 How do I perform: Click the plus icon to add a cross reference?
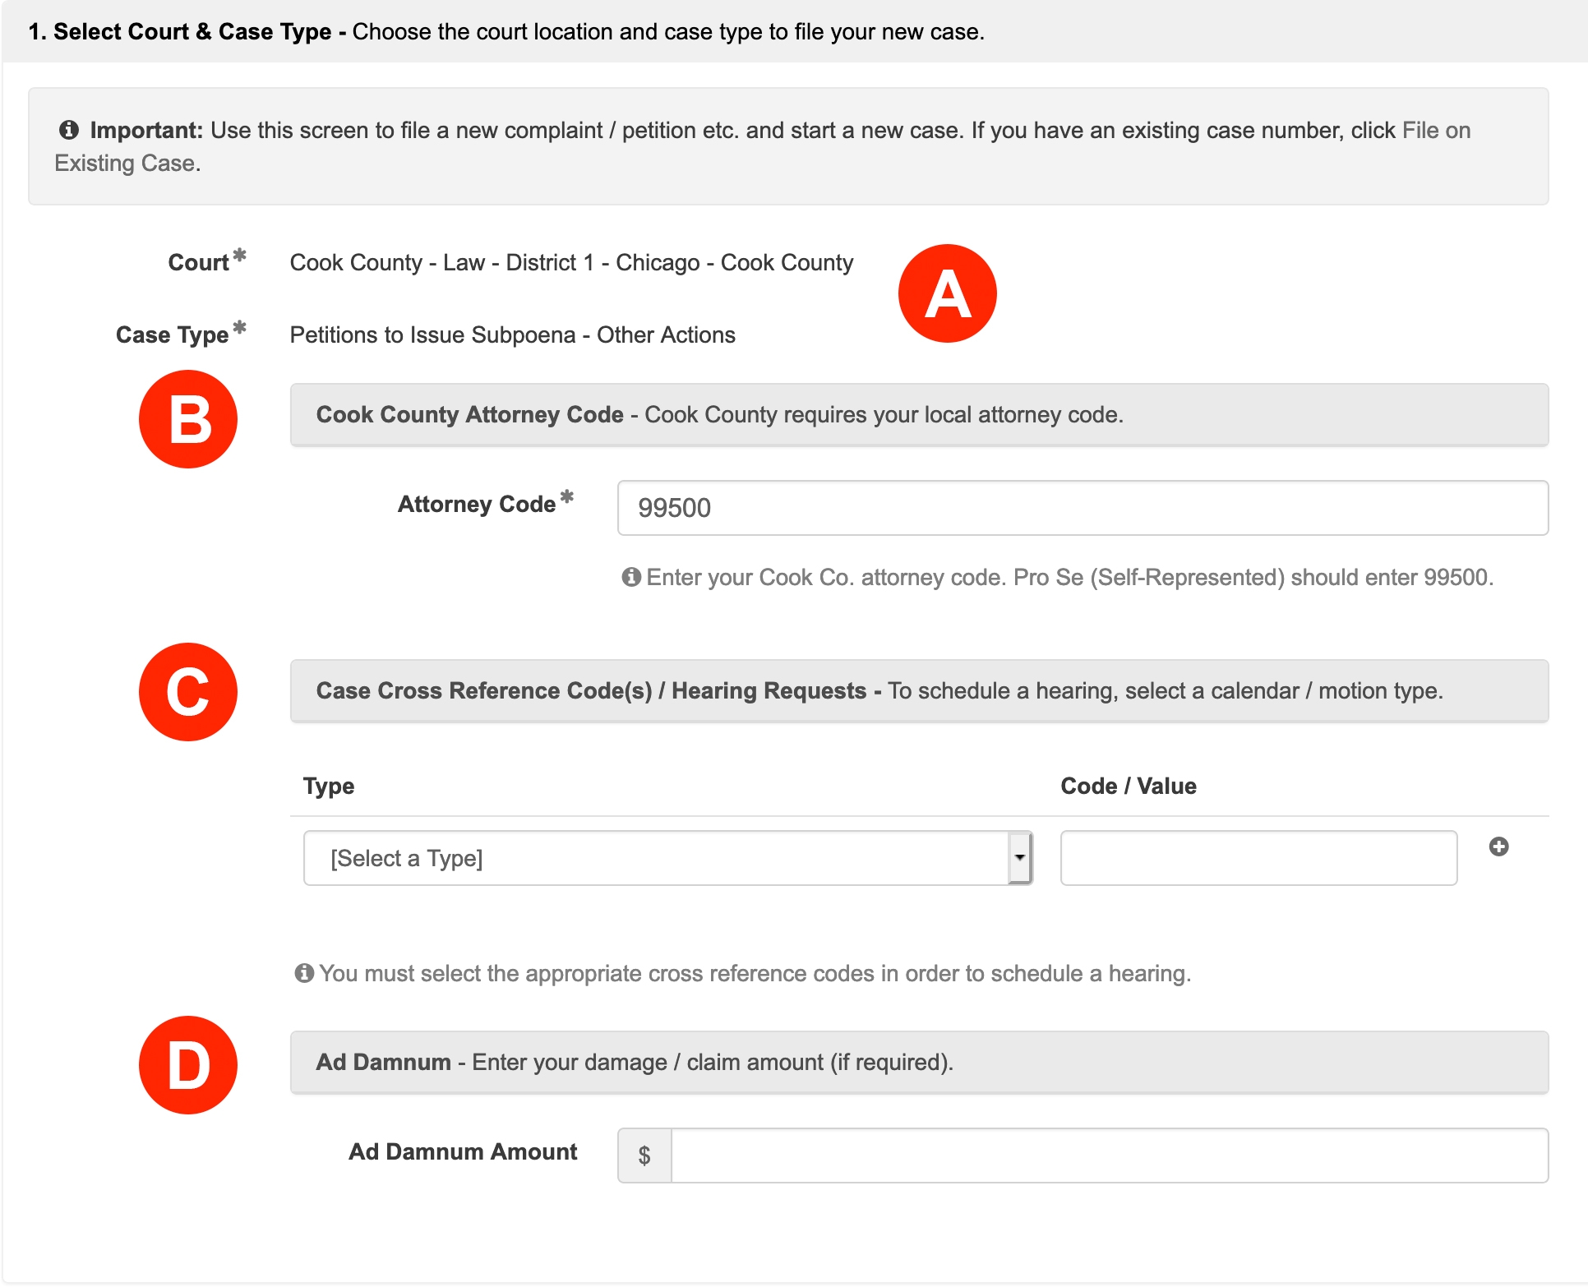[x=1498, y=846]
